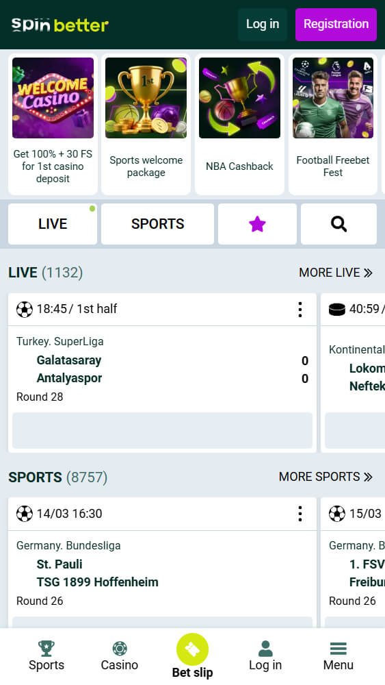Screen dimensions: 385x685
Task: Click the purple Registration button
Action: point(336,25)
